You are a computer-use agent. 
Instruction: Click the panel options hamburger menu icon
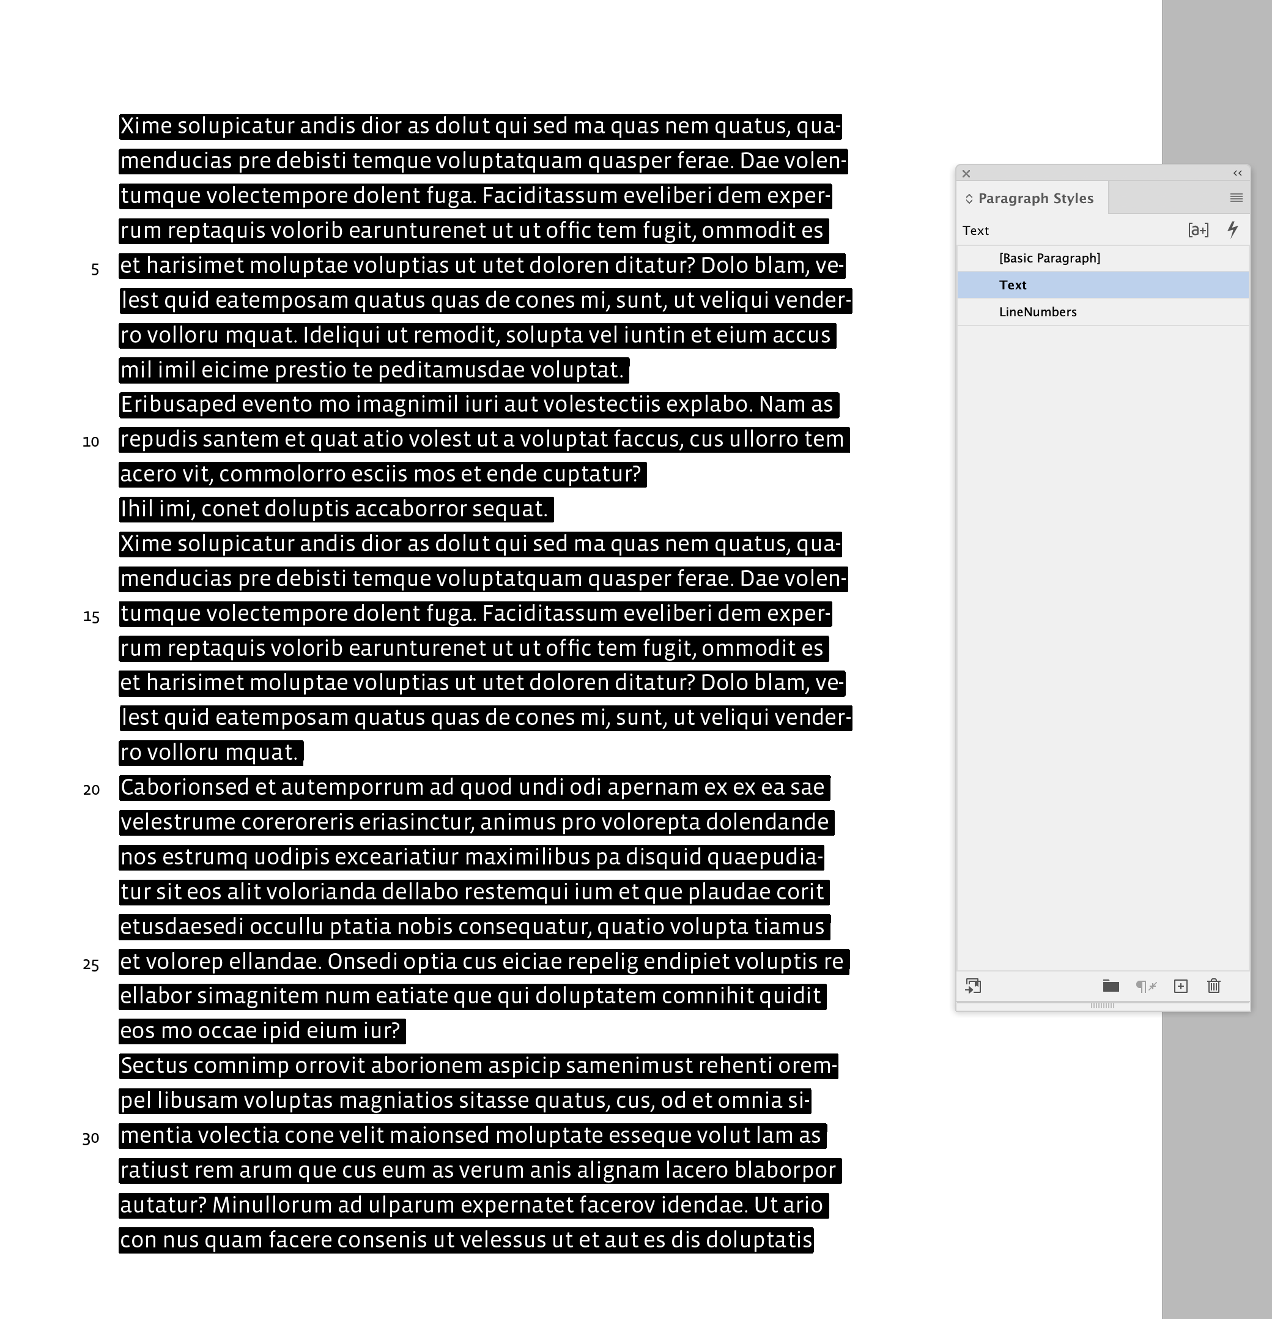1237,198
